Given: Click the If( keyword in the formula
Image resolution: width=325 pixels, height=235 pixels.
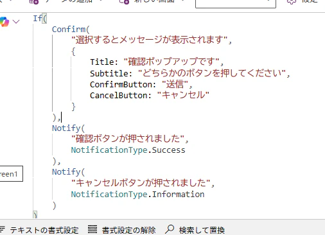Looking at the screenshot, I should [x=40, y=19].
